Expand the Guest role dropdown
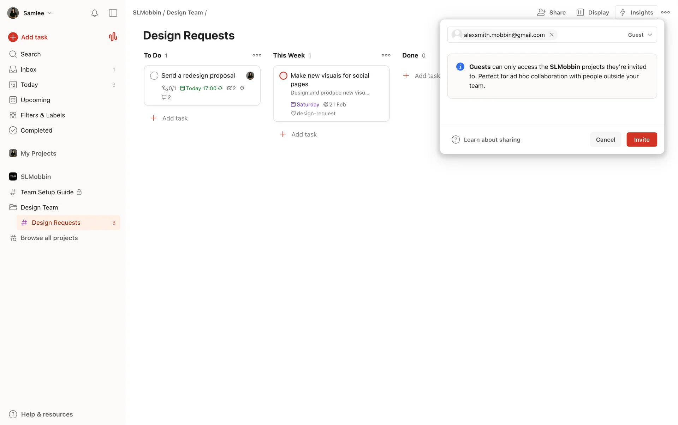The image size is (678, 425). point(640,35)
